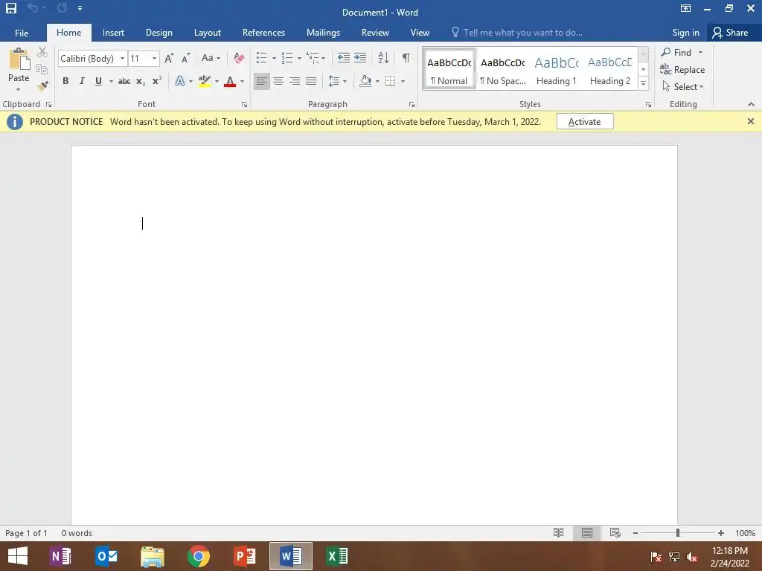Increase paragraph indent
The width and height of the screenshot is (762, 571).
(x=360, y=58)
